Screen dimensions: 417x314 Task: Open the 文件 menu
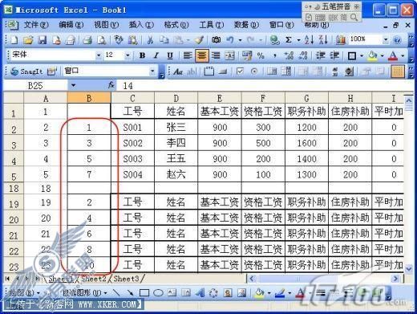(36, 25)
